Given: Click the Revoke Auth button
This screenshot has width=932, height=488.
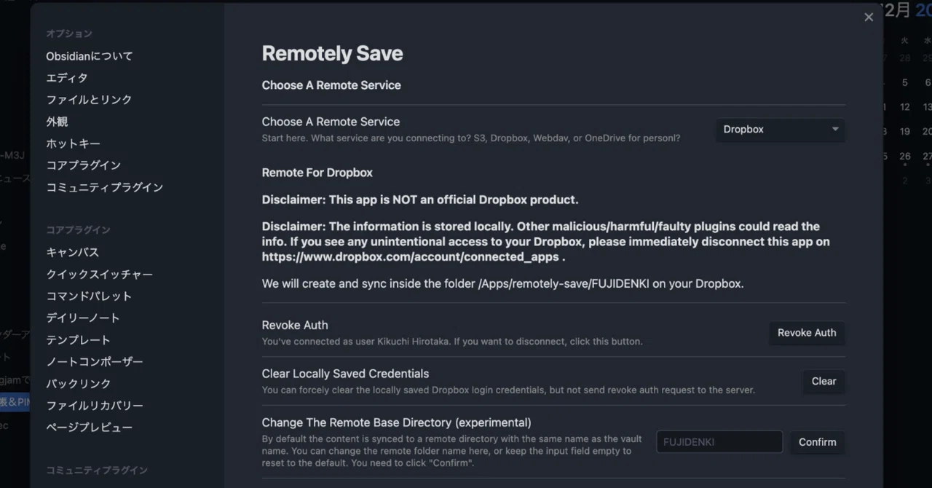Looking at the screenshot, I should (x=807, y=333).
